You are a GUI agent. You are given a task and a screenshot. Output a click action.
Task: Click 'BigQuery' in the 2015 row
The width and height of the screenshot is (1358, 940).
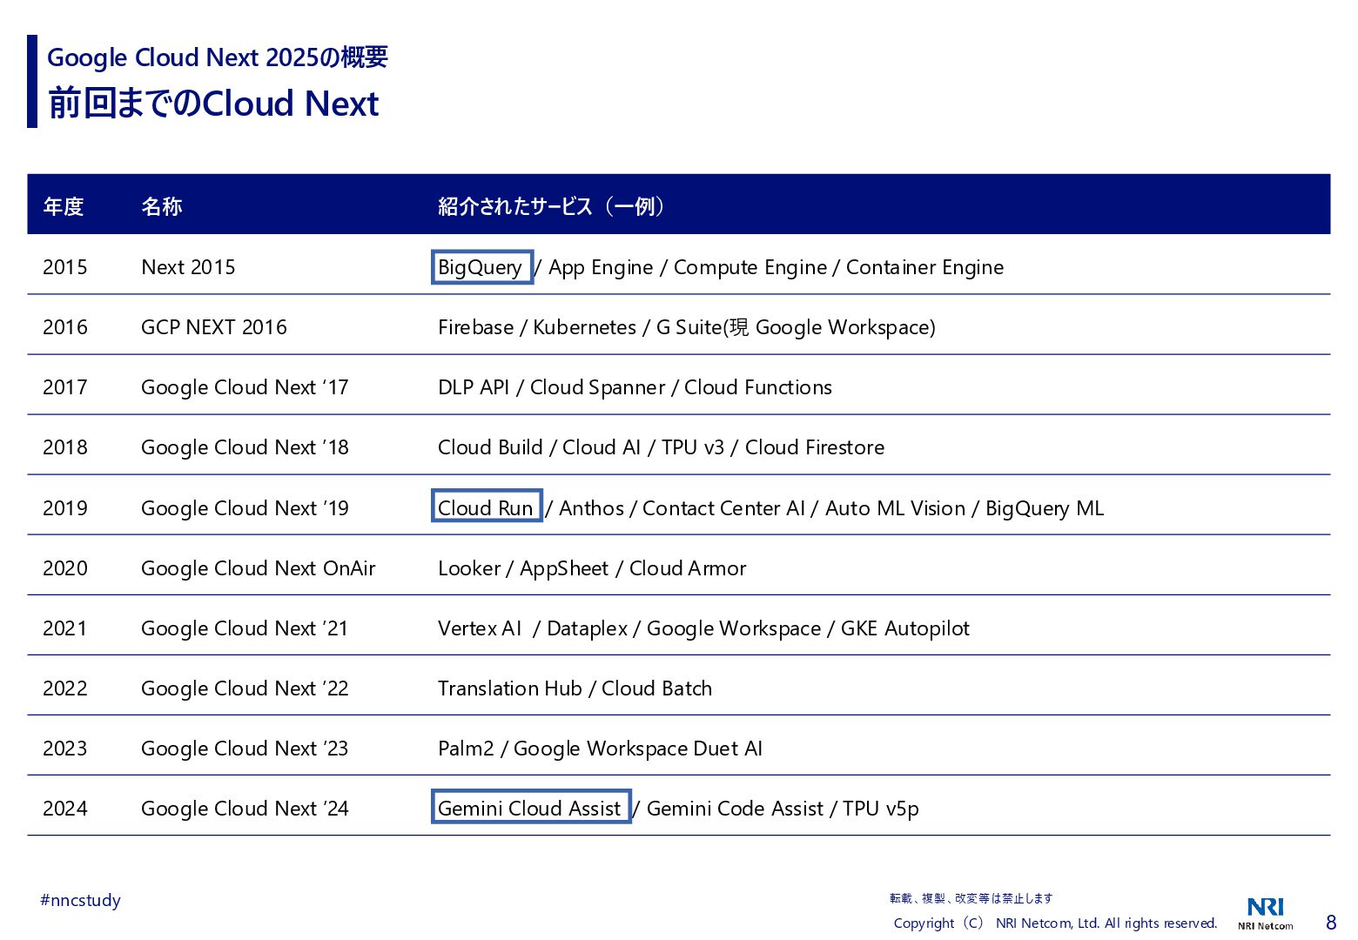[481, 267]
